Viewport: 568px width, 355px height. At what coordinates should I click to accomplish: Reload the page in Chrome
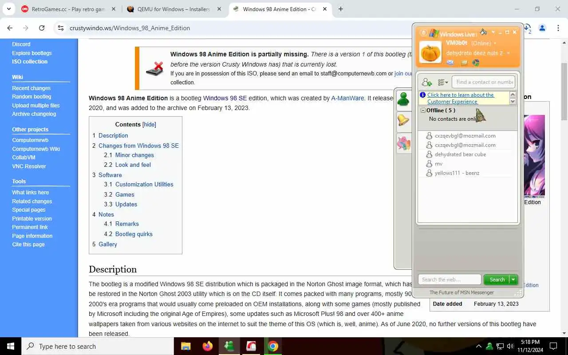(42, 28)
